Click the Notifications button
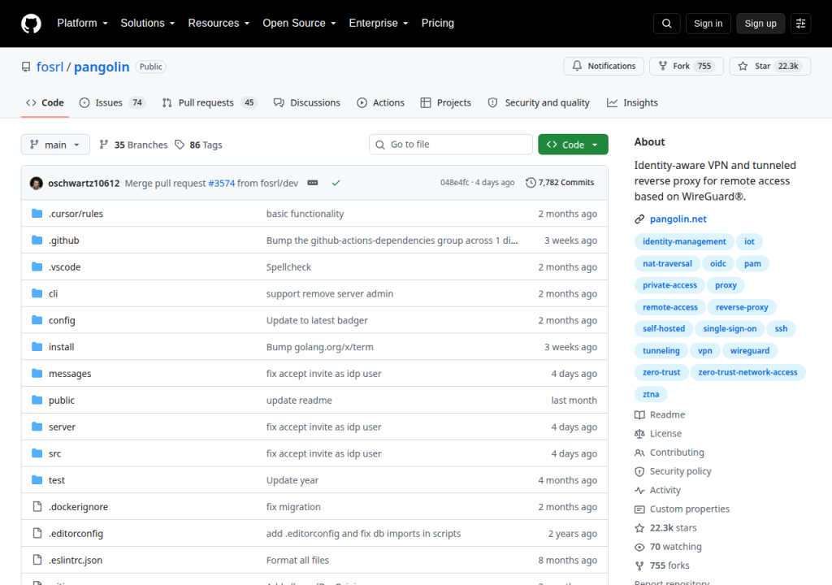This screenshot has height=585, width=832. pos(604,66)
